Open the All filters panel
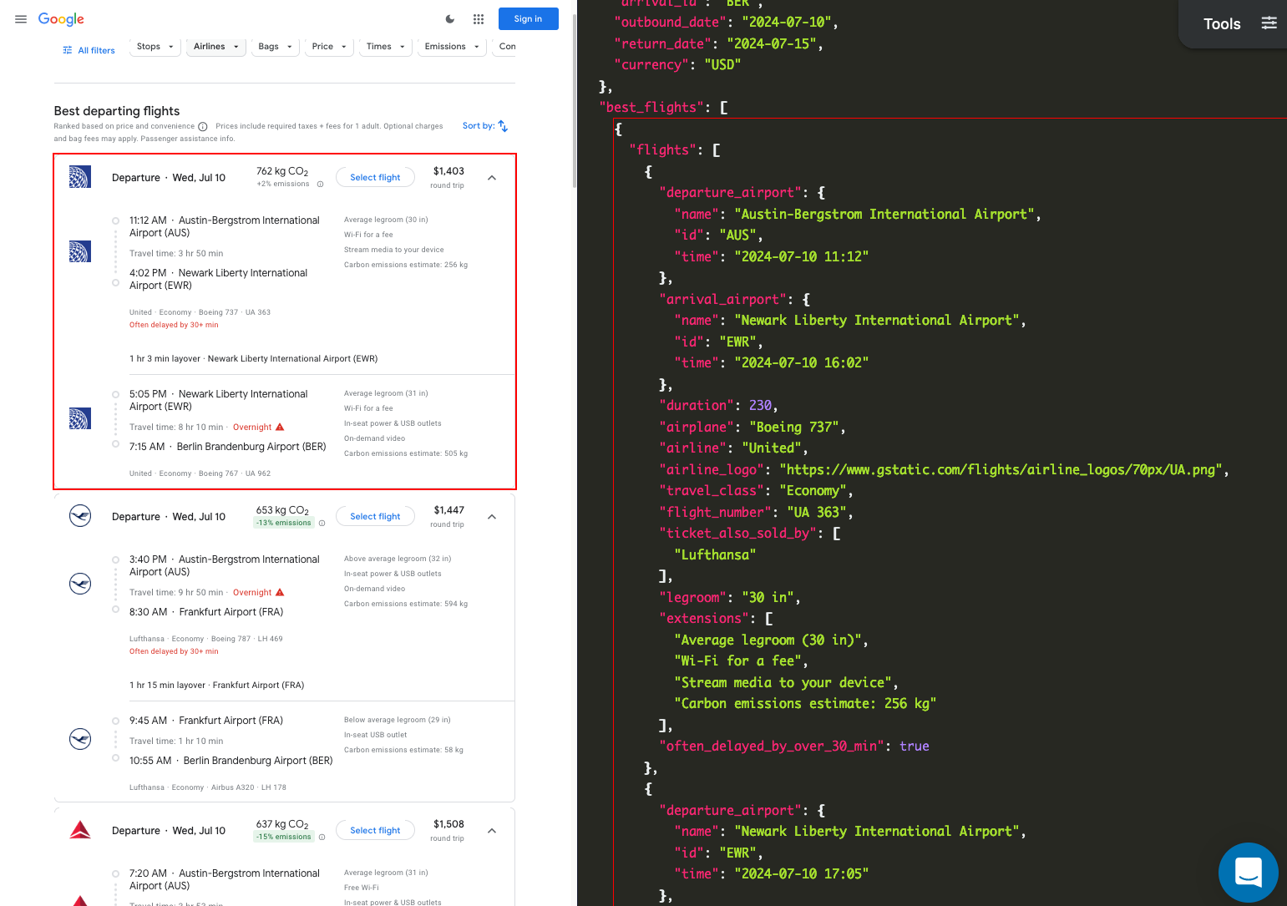 tap(89, 50)
